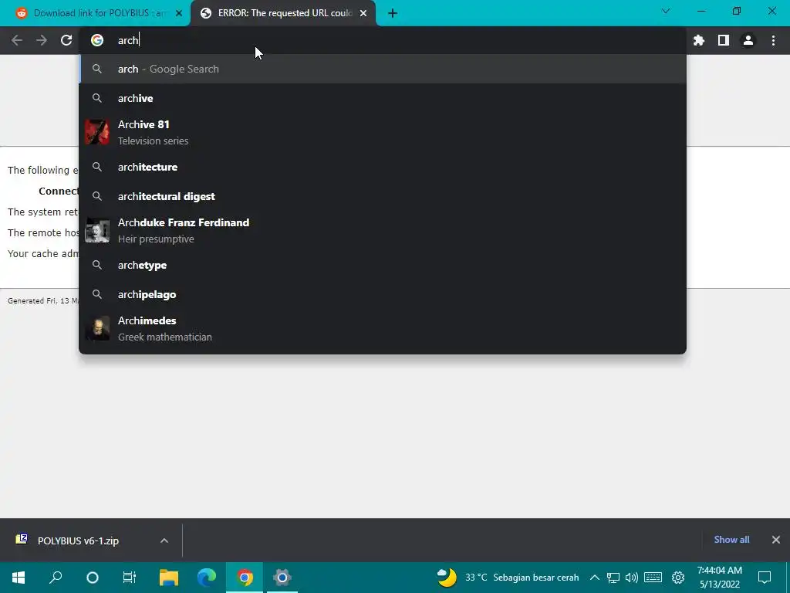Toggle the side panel icon
Screen dimensions: 790x593
[x=724, y=40]
